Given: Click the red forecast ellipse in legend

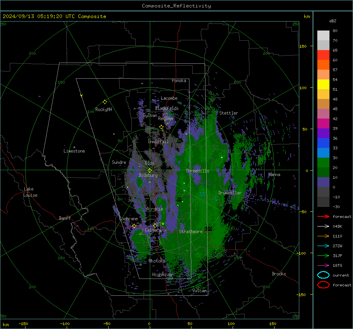Looking at the screenshot, I should click(x=323, y=285).
